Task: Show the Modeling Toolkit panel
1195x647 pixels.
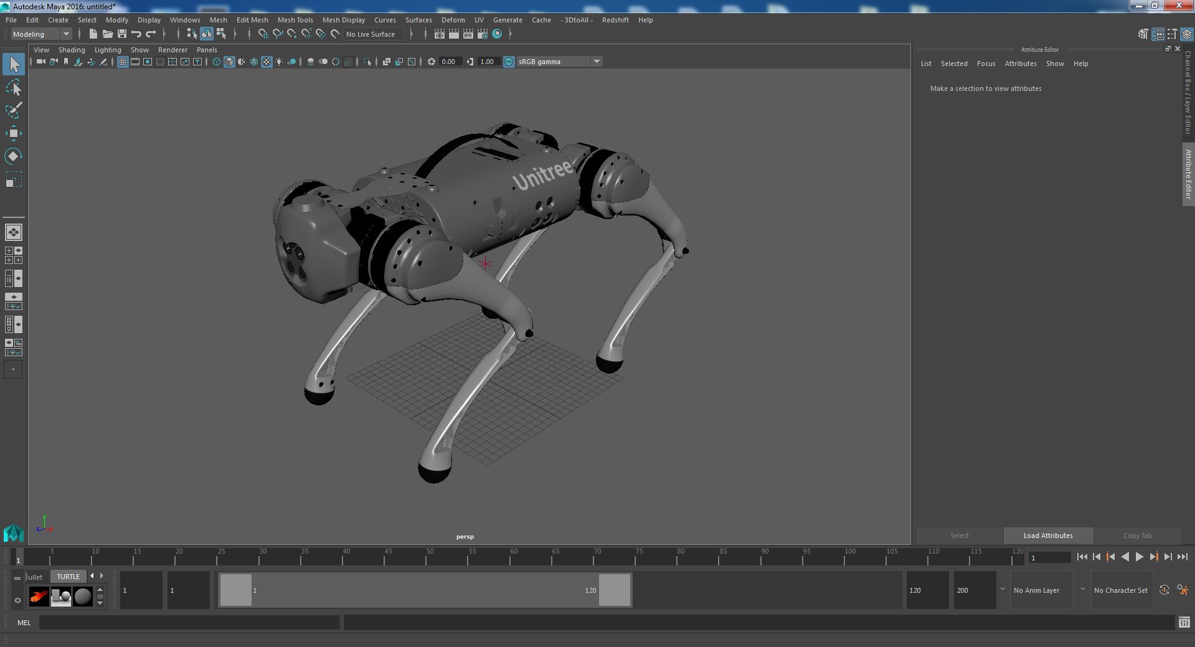Action: (x=1143, y=34)
